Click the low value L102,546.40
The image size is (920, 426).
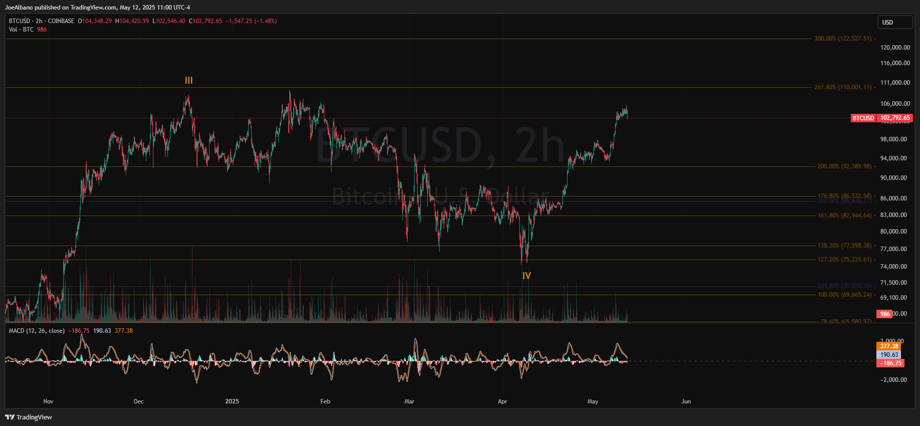(x=169, y=21)
